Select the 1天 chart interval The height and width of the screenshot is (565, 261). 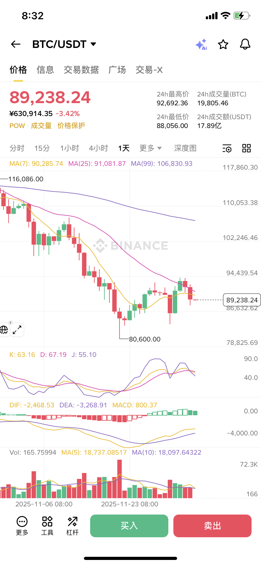pyautogui.click(x=124, y=148)
